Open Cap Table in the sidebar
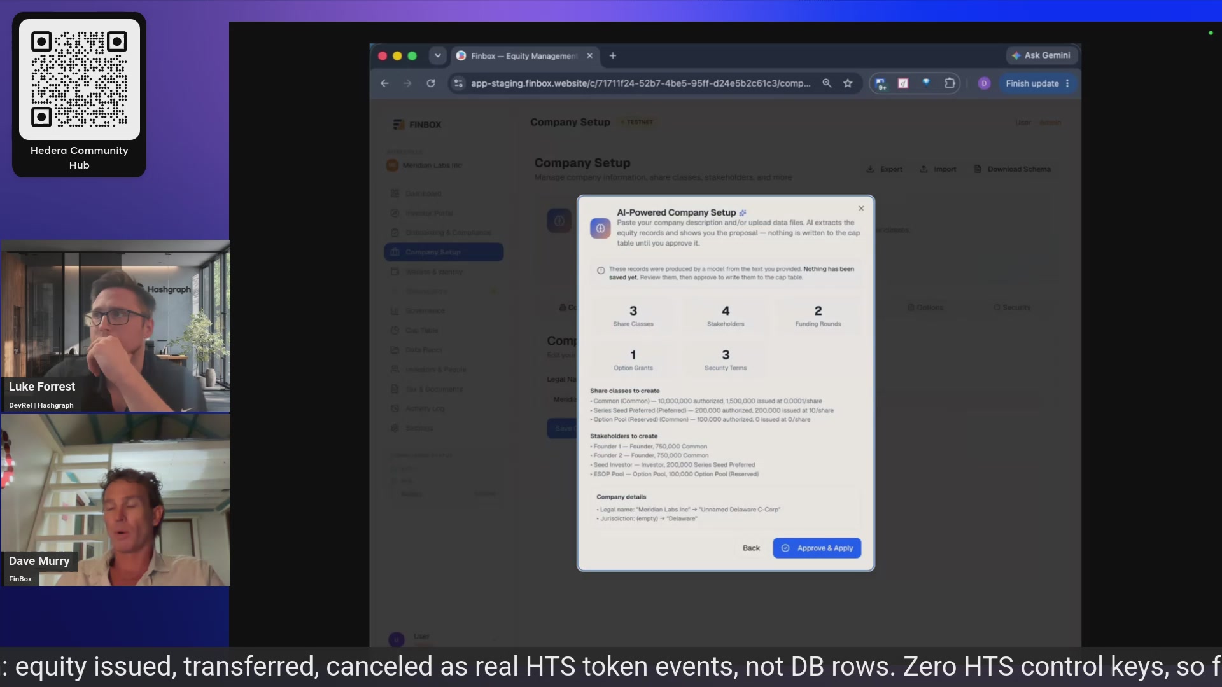Viewport: 1222px width, 687px height. tap(444, 331)
